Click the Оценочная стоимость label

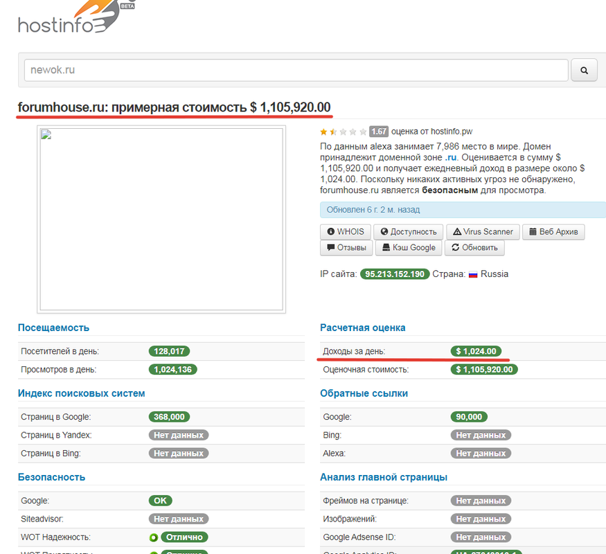(x=366, y=369)
